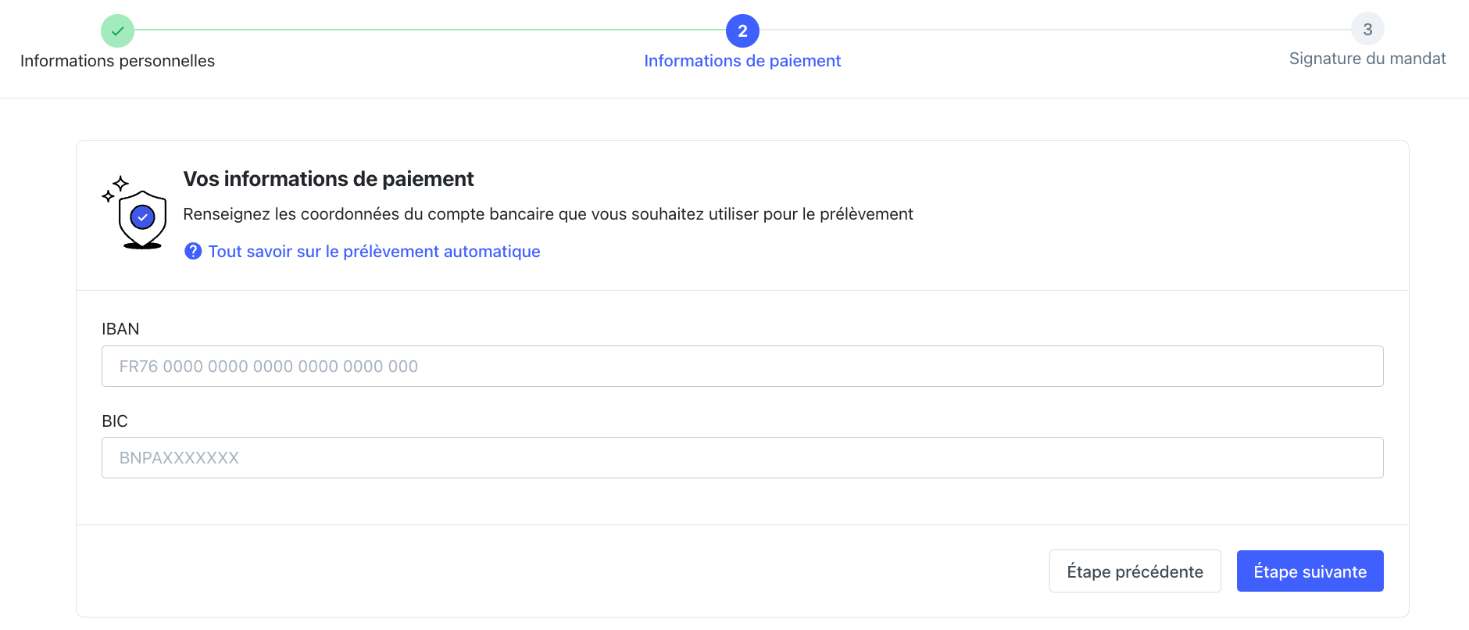The image size is (1469, 630).
Task: Click the 'Renseignez les coordonnées' description text
Action: click(548, 214)
